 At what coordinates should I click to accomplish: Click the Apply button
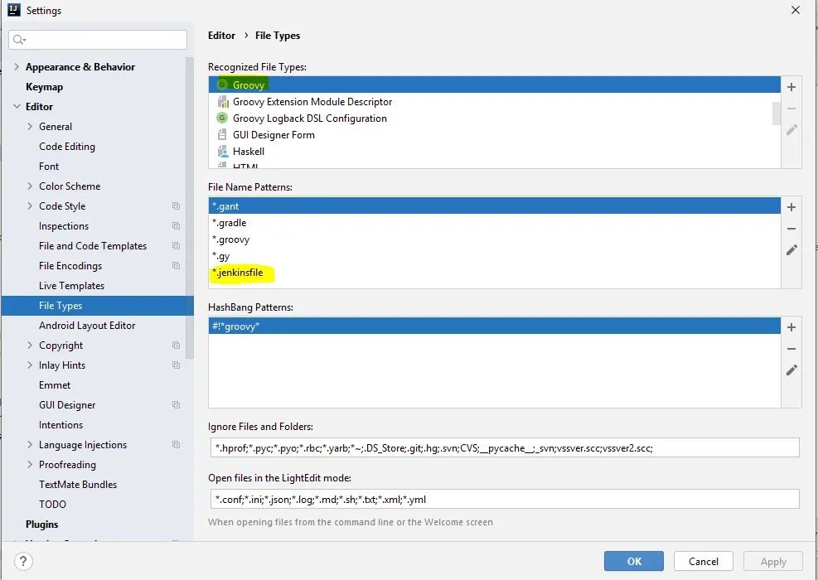[773, 561]
